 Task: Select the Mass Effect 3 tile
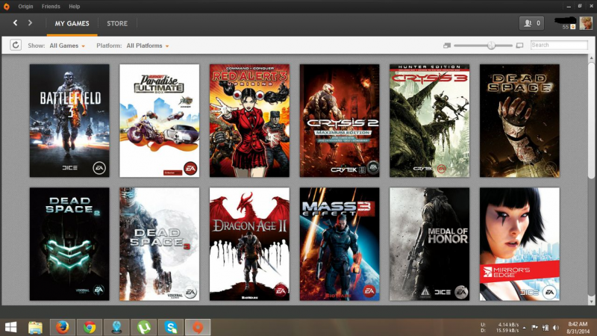(340, 244)
